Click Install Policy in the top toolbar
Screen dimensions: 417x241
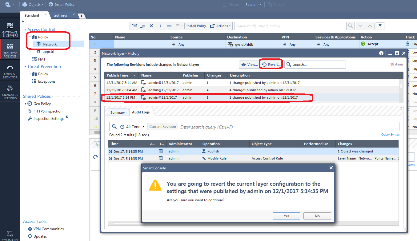pos(61,5)
